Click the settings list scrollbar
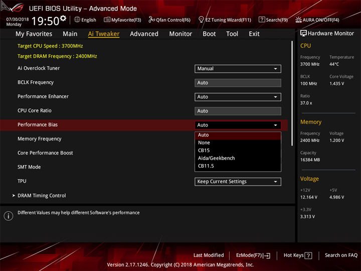361x271 pixels. (x=292, y=93)
